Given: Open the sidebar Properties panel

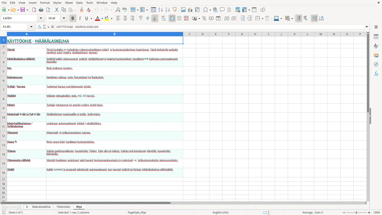Looking at the screenshot, I should pos(376,37).
